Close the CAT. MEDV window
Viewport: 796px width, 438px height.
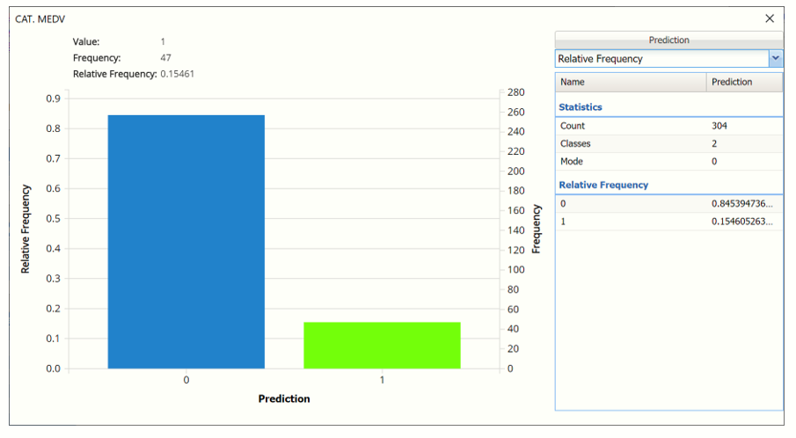point(770,18)
